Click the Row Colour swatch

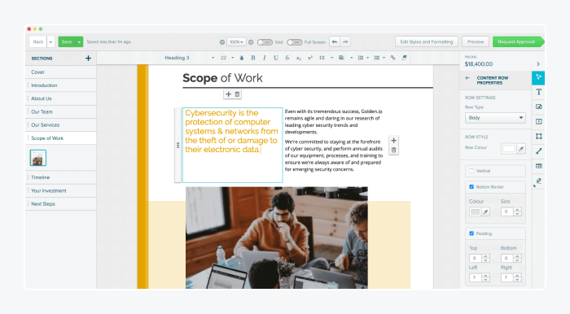pyautogui.click(x=509, y=149)
